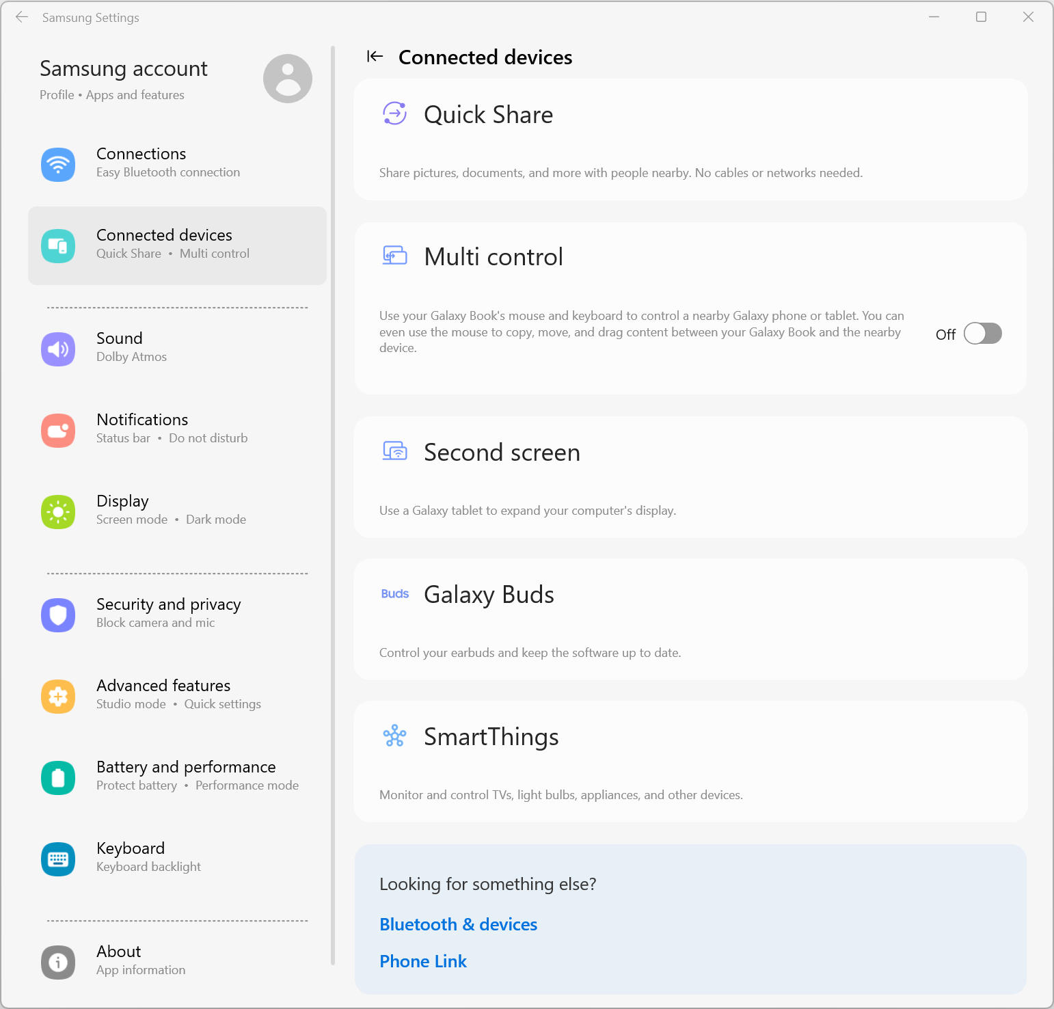Click the Advanced features icon
Image resolution: width=1054 pixels, height=1009 pixels.
pyautogui.click(x=58, y=697)
